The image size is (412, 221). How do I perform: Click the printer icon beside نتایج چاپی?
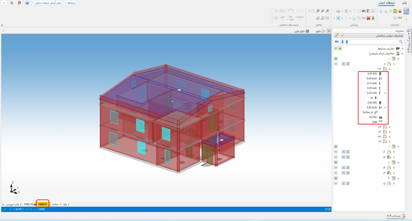click(x=307, y=31)
